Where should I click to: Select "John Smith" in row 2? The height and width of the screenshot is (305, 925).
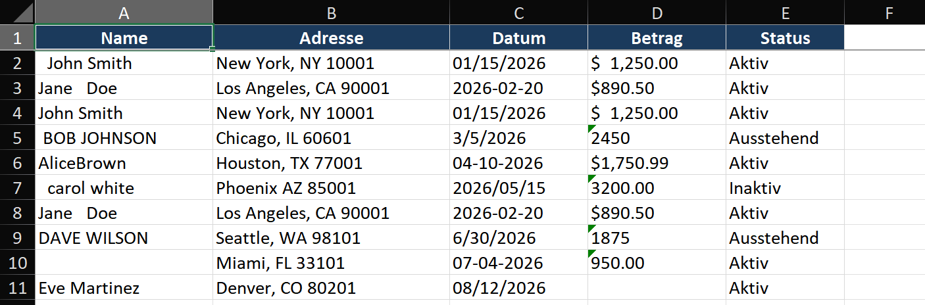pyautogui.click(x=124, y=62)
